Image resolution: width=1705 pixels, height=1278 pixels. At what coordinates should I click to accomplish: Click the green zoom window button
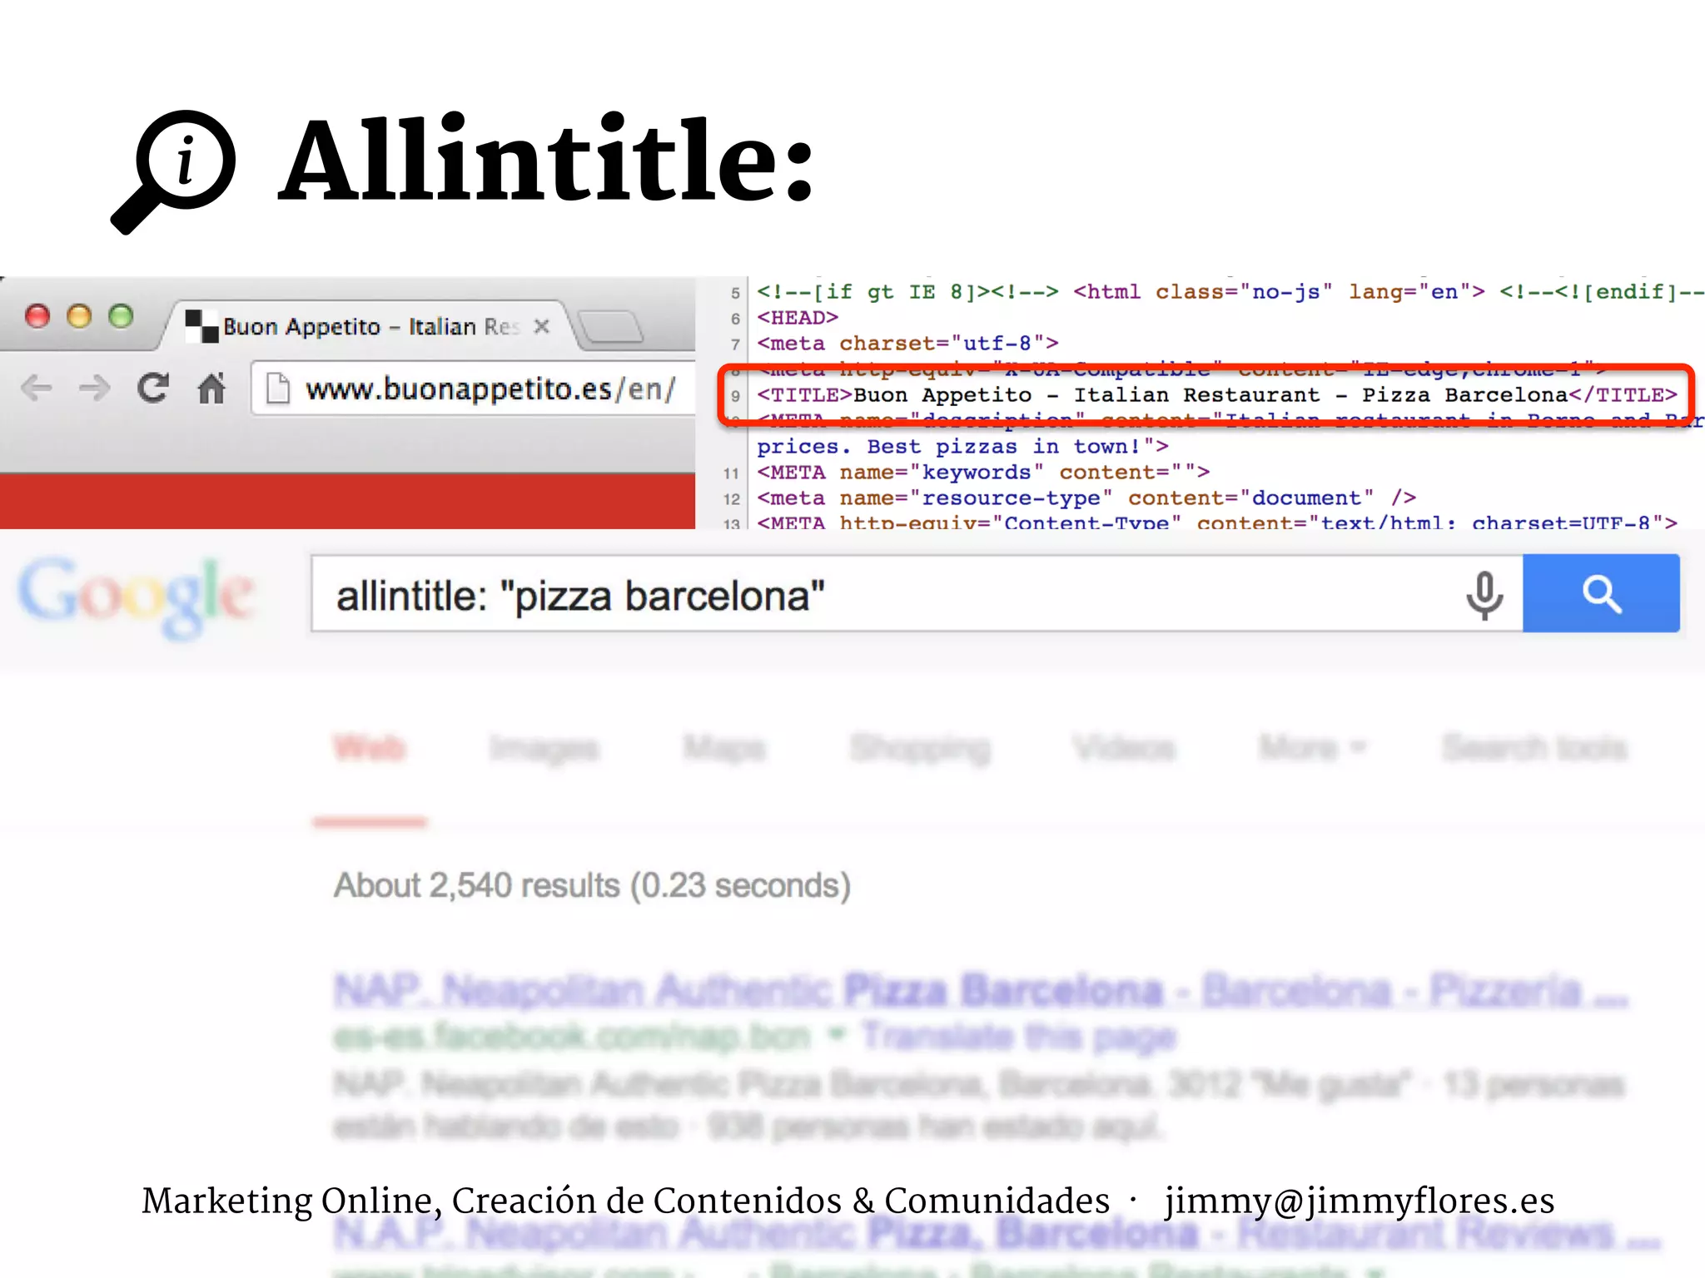click(121, 316)
